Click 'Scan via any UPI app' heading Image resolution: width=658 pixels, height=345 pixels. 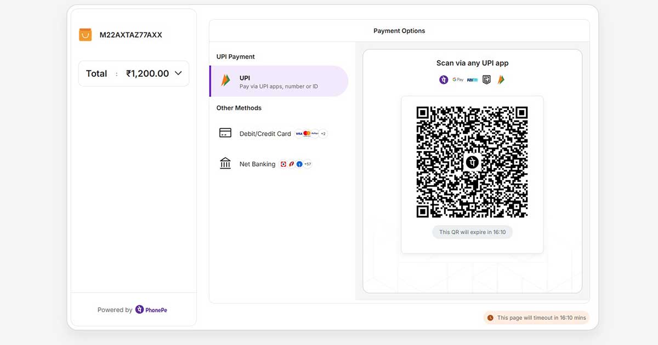tap(472, 63)
